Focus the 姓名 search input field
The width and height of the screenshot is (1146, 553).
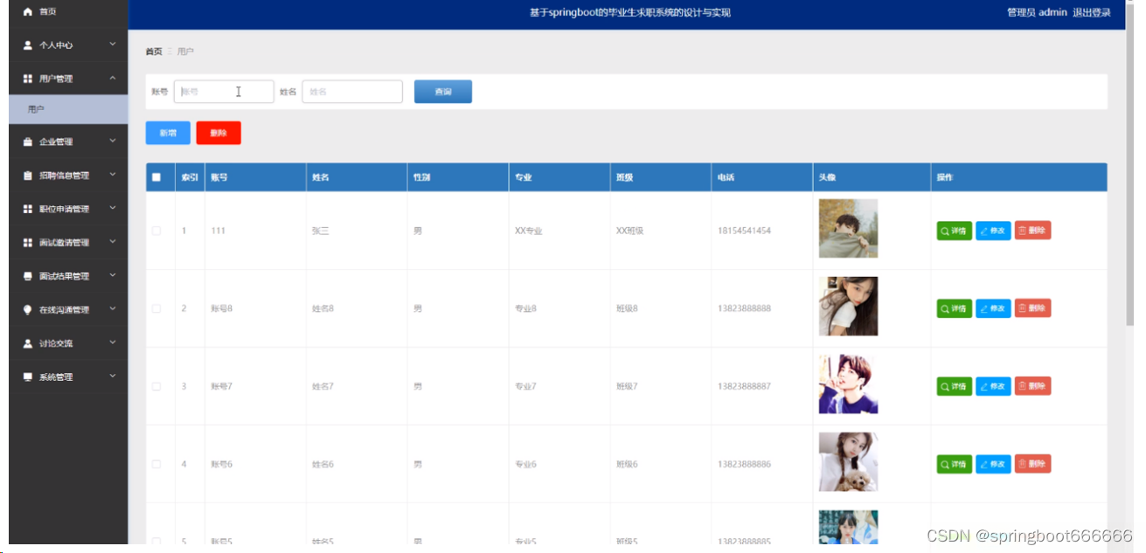[x=352, y=92]
